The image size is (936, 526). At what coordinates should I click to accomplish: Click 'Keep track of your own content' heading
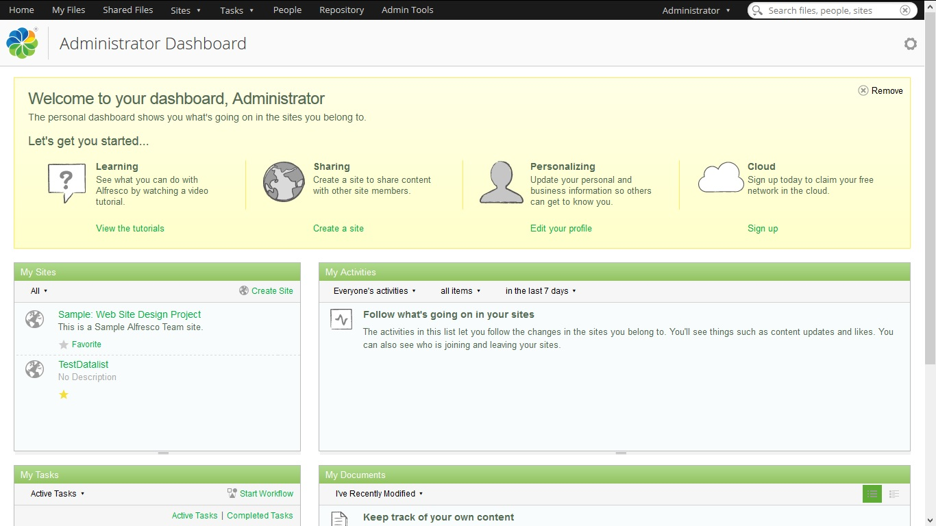(x=439, y=518)
